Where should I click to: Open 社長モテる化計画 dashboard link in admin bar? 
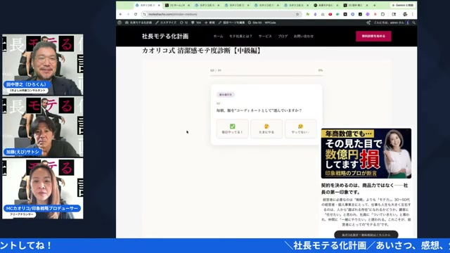pyautogui.click(x=139, y=22)
